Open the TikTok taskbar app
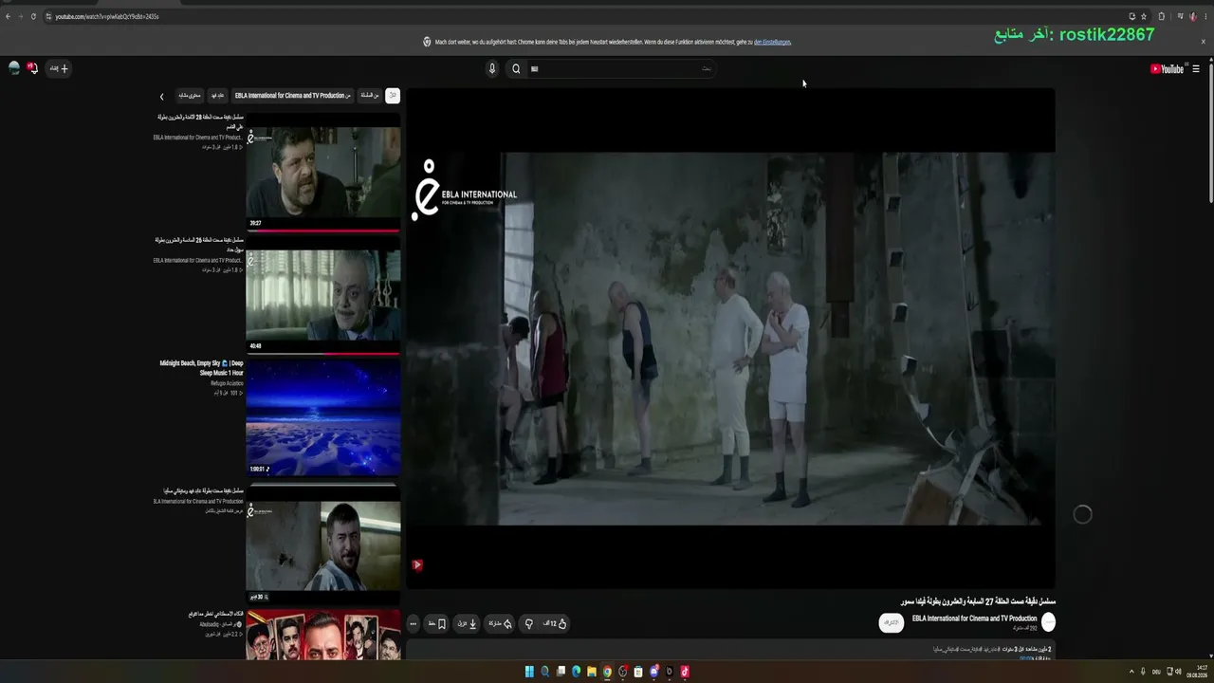This screenshot has height=683, width=1214. point(685,672)
